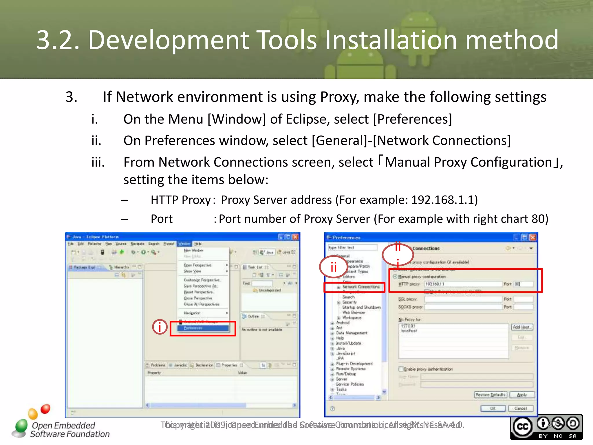Click Collapse All in Package Explorer
The height and width of the screenshot is (445, 593).
(117, 275)
